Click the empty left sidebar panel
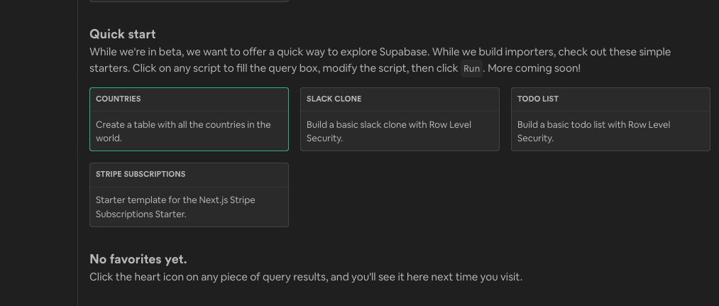This screenshot has width=719, height=306. tap(38, 153)
